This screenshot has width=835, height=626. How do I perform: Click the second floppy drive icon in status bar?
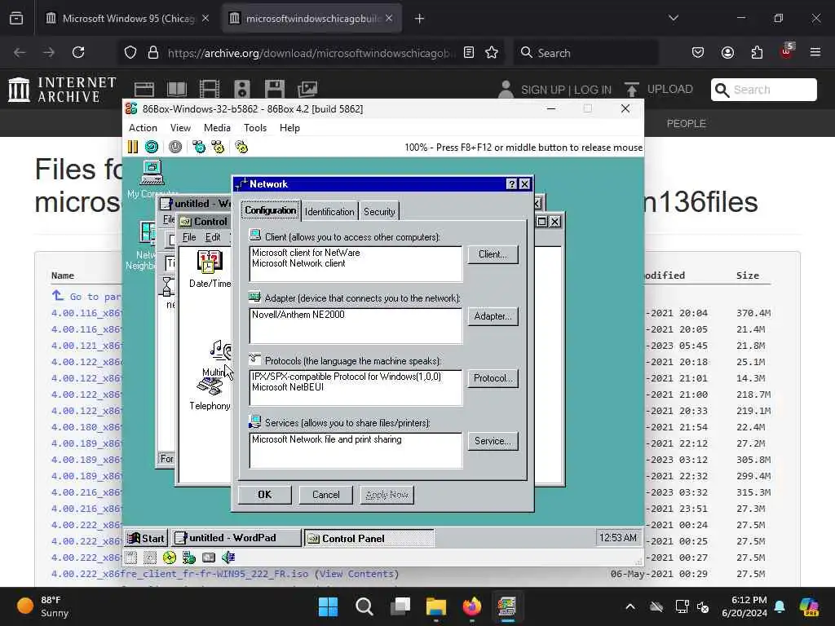click(150, 558)
